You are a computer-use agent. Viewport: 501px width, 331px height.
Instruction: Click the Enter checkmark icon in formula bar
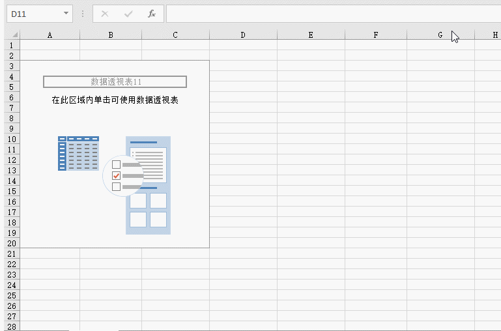(128, 14)
